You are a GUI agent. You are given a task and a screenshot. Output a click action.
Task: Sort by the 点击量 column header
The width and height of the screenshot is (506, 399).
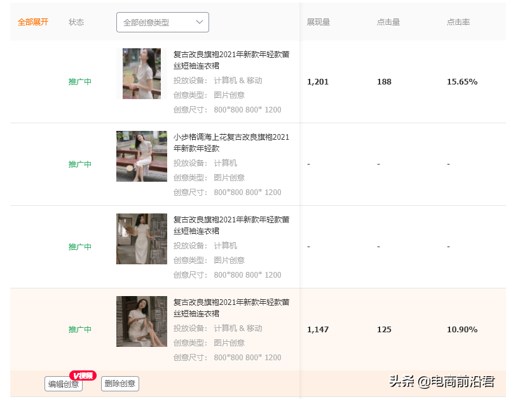point(388,22)
